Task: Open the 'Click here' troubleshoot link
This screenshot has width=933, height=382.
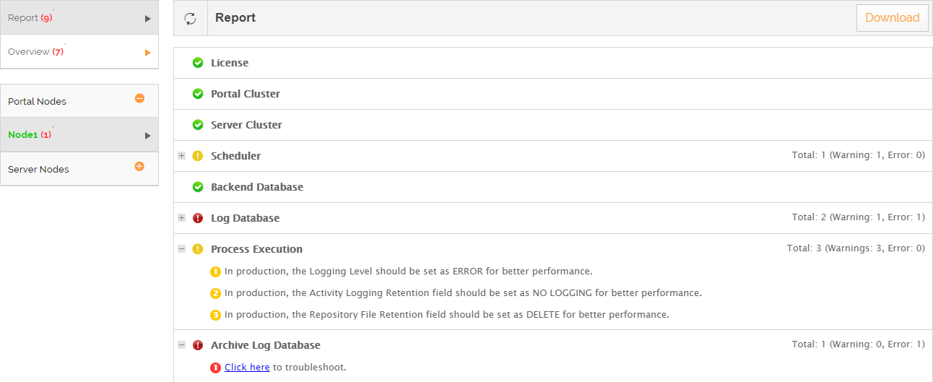Action: (247, 368)
